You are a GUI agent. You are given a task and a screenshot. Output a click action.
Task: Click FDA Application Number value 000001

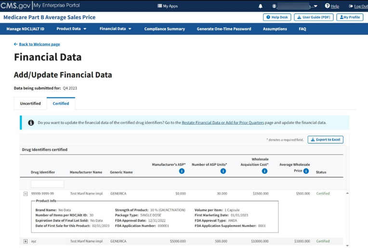coord(163,226)
